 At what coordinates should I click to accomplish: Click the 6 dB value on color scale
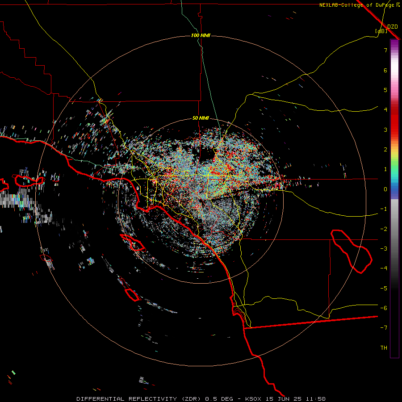coord(385,70)
